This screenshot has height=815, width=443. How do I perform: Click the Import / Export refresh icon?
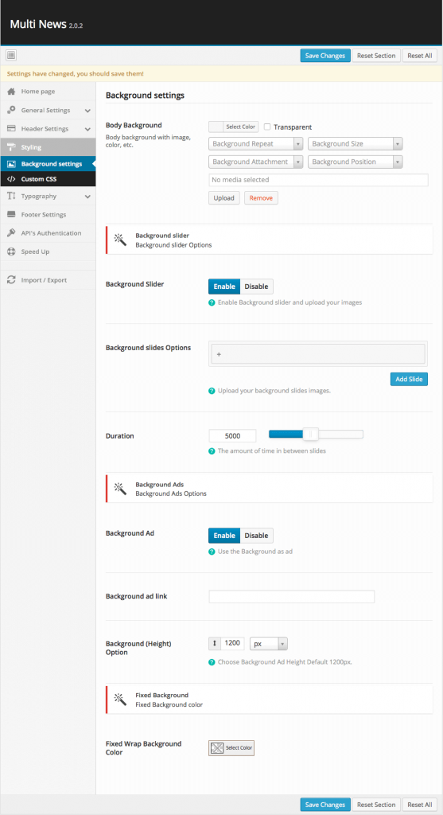pyautogui.click(x=11, y=280)
